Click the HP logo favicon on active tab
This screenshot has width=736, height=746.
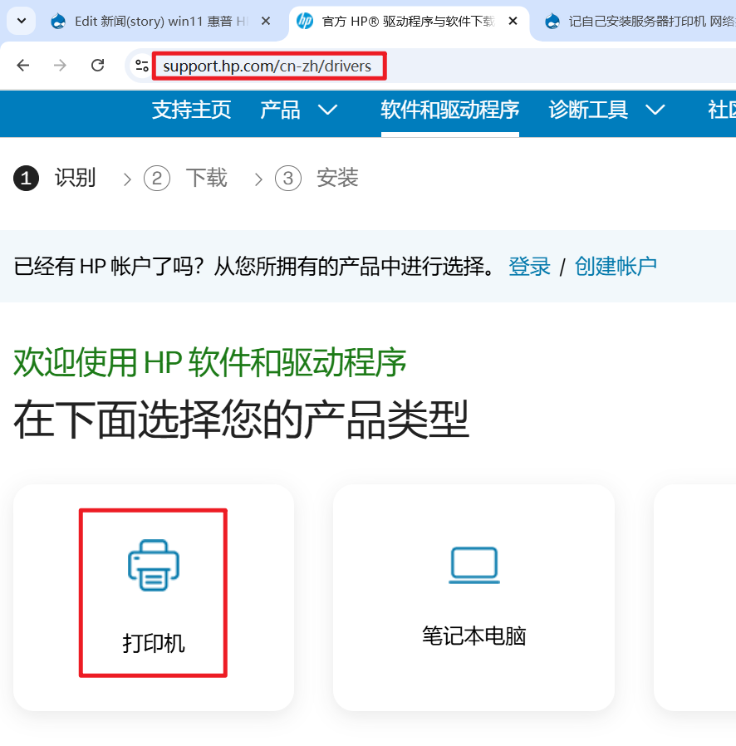305,22
